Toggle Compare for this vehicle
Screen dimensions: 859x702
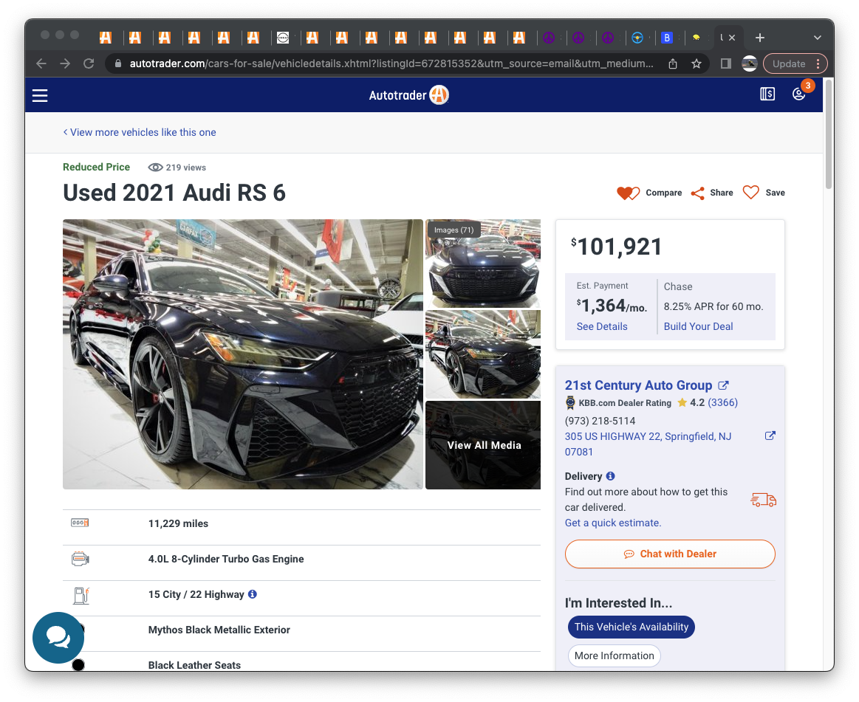coord(628,193)
